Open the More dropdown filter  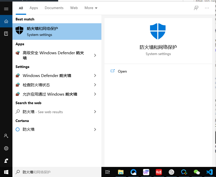(x=91, y=8)
